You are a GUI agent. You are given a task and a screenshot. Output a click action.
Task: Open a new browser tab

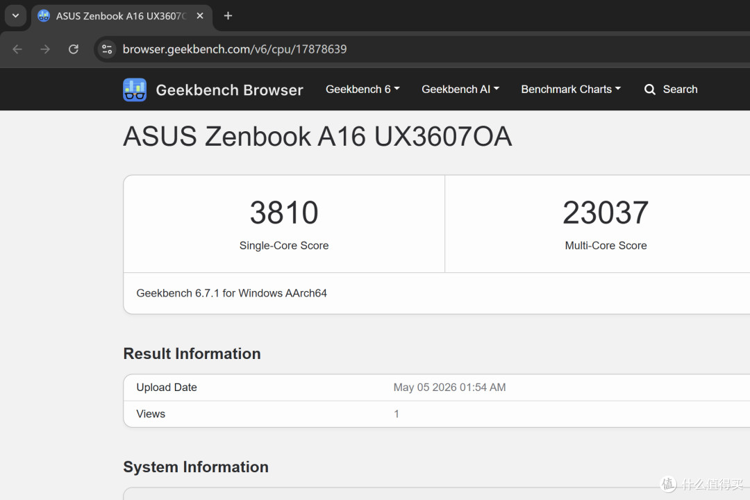[x=228, y=16]
